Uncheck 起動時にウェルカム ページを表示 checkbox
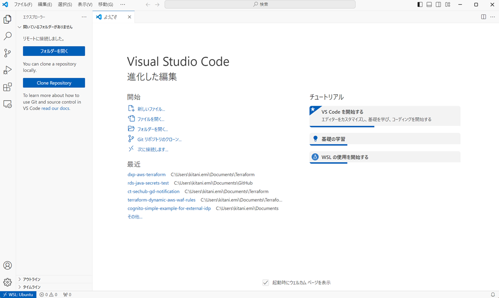 coord(266,283)
